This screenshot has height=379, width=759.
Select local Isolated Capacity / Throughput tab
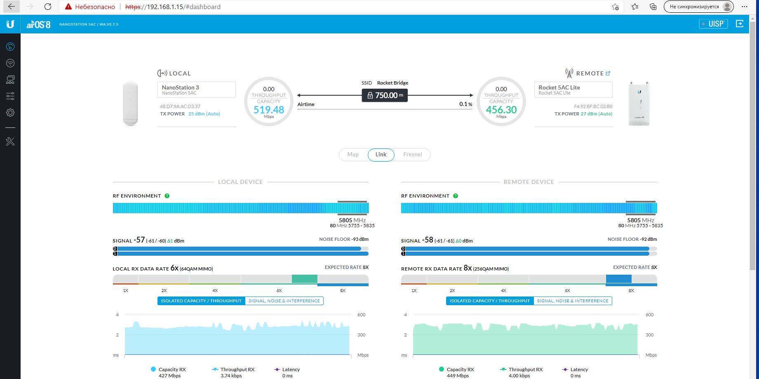coord(201,301)
